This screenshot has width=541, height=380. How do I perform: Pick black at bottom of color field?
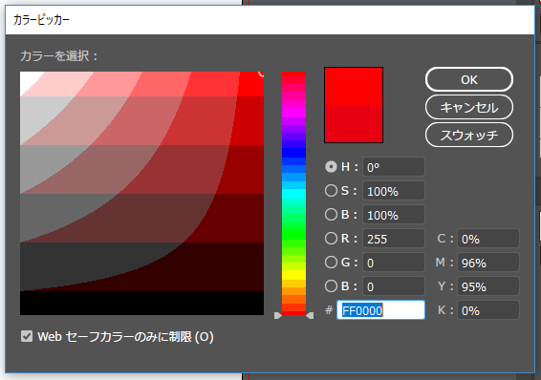coord(141,304)
